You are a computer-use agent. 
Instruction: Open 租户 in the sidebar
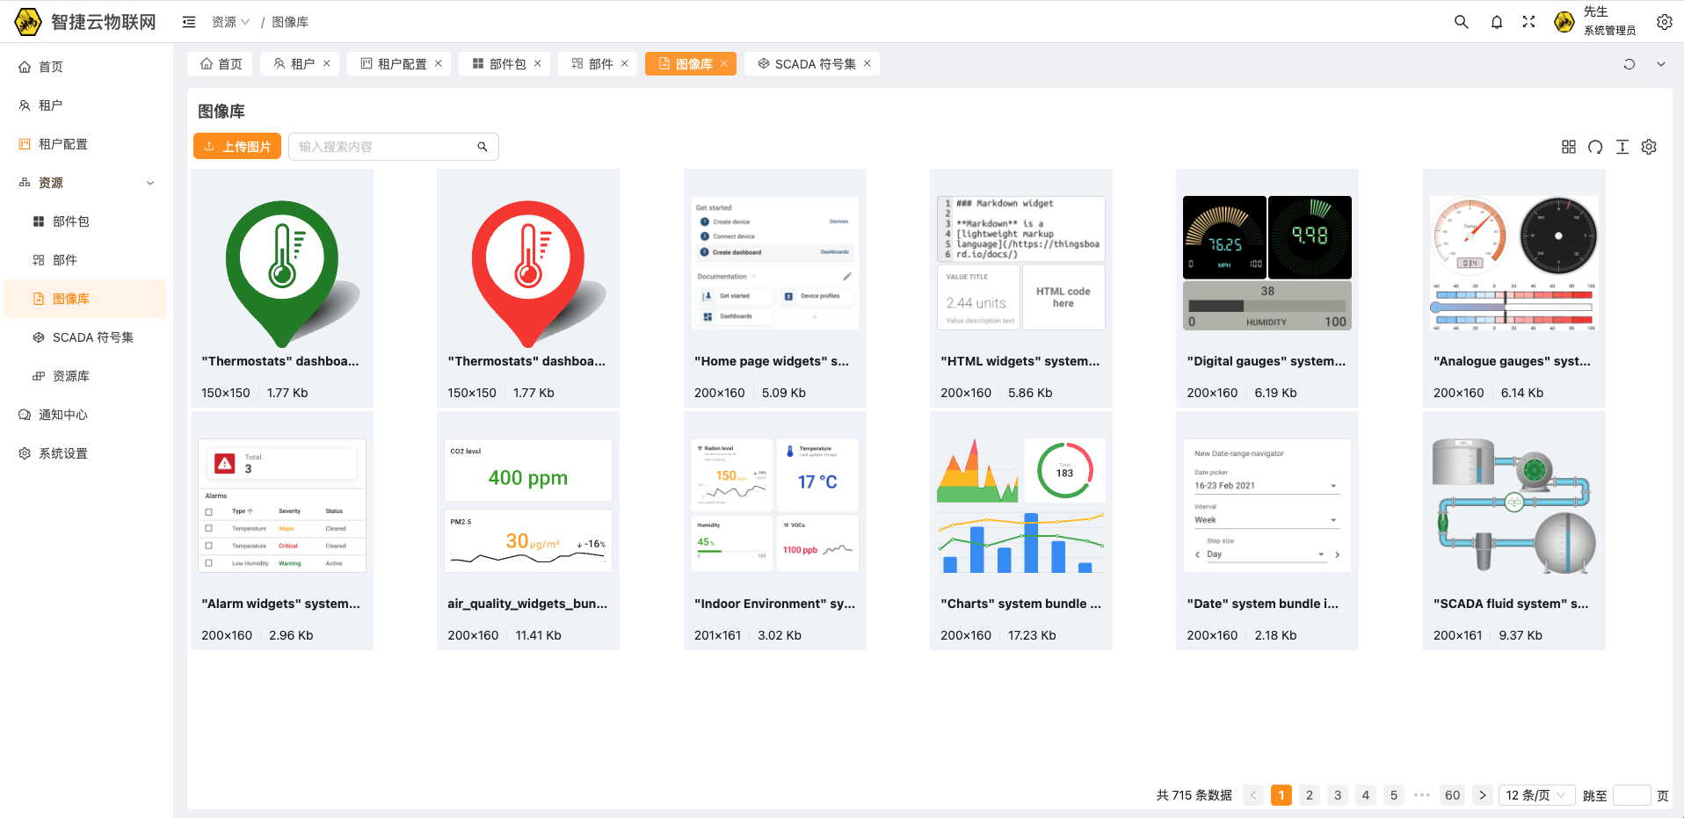point(85,105)
